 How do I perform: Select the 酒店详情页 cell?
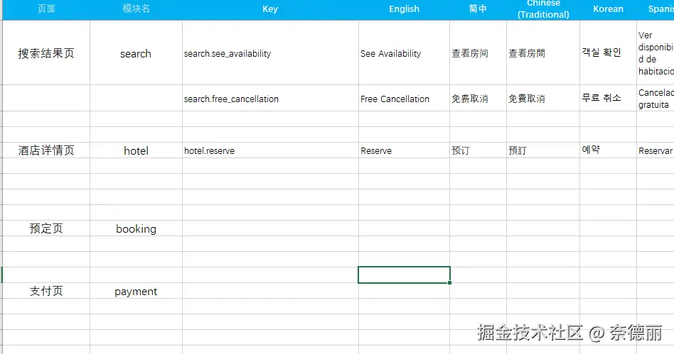tap(46, 150)
